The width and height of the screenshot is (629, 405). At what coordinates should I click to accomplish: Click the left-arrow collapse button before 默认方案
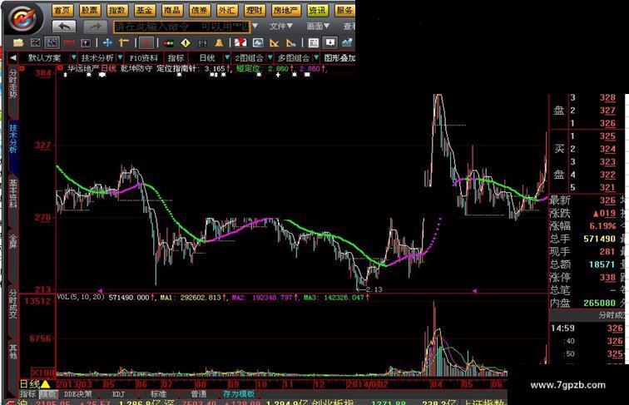point(13,57)
